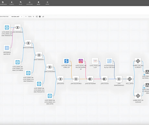Select the CCFD_ERP_SALESFORCE_DF Salesforce tile

pos(66,61)
